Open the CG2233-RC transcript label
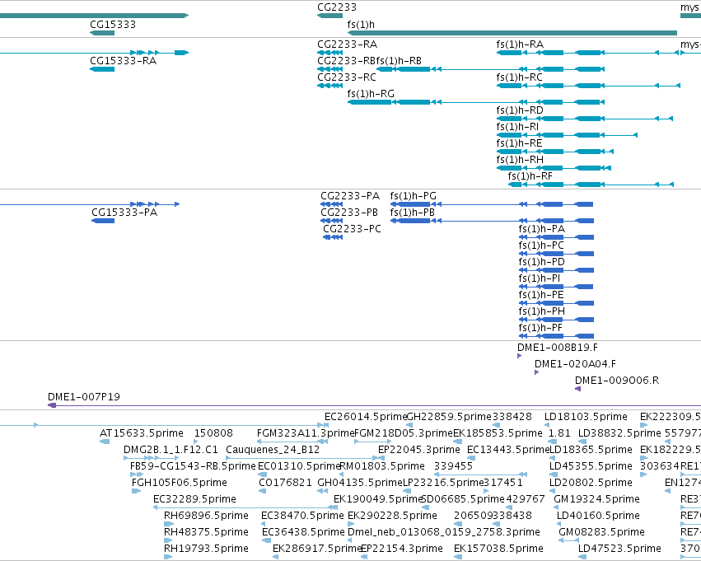 tap(347, 77)
